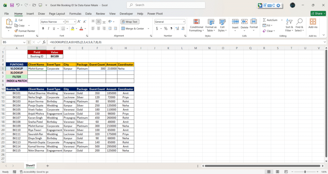This screenshot has width=328, height=174.
Task: Click the Paste clipboard icon
Action: [x=9, y=22]
